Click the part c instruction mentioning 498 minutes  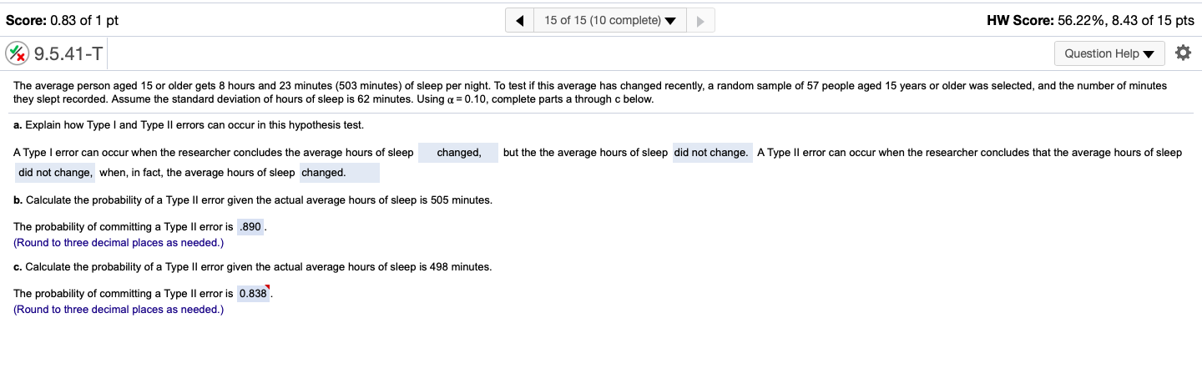pos(253,267)
